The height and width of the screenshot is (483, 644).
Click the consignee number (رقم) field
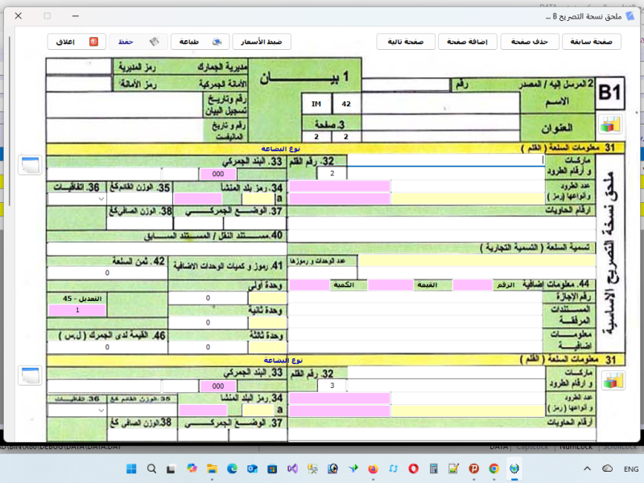click(406, 85)
